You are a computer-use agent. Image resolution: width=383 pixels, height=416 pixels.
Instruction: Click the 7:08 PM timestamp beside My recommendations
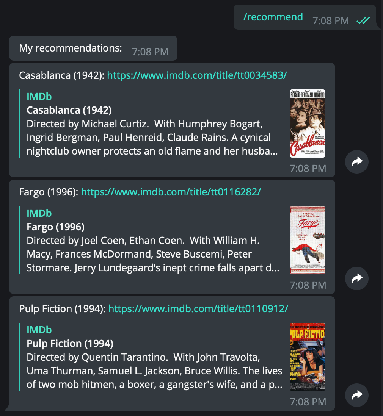[x=150, y=52]
